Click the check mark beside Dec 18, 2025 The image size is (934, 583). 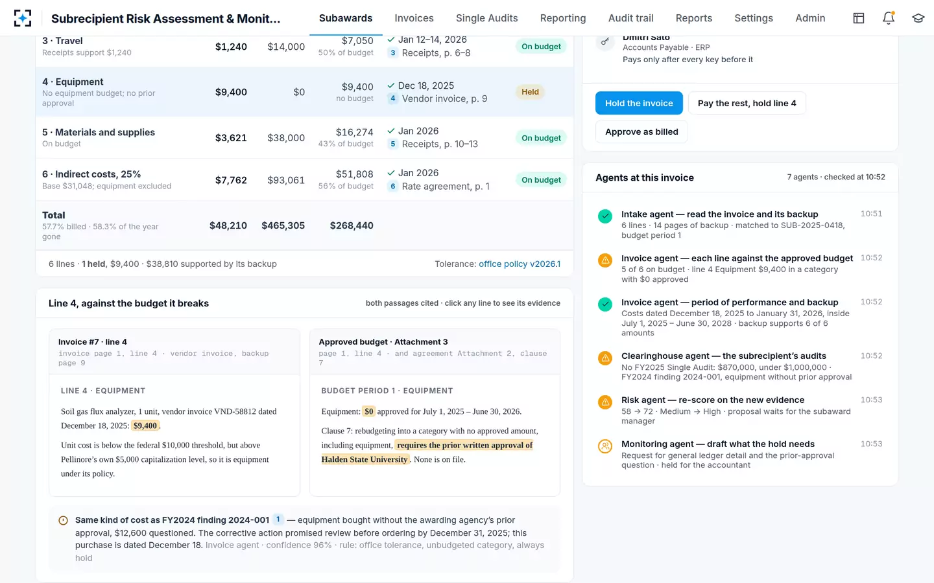point(391,86)
